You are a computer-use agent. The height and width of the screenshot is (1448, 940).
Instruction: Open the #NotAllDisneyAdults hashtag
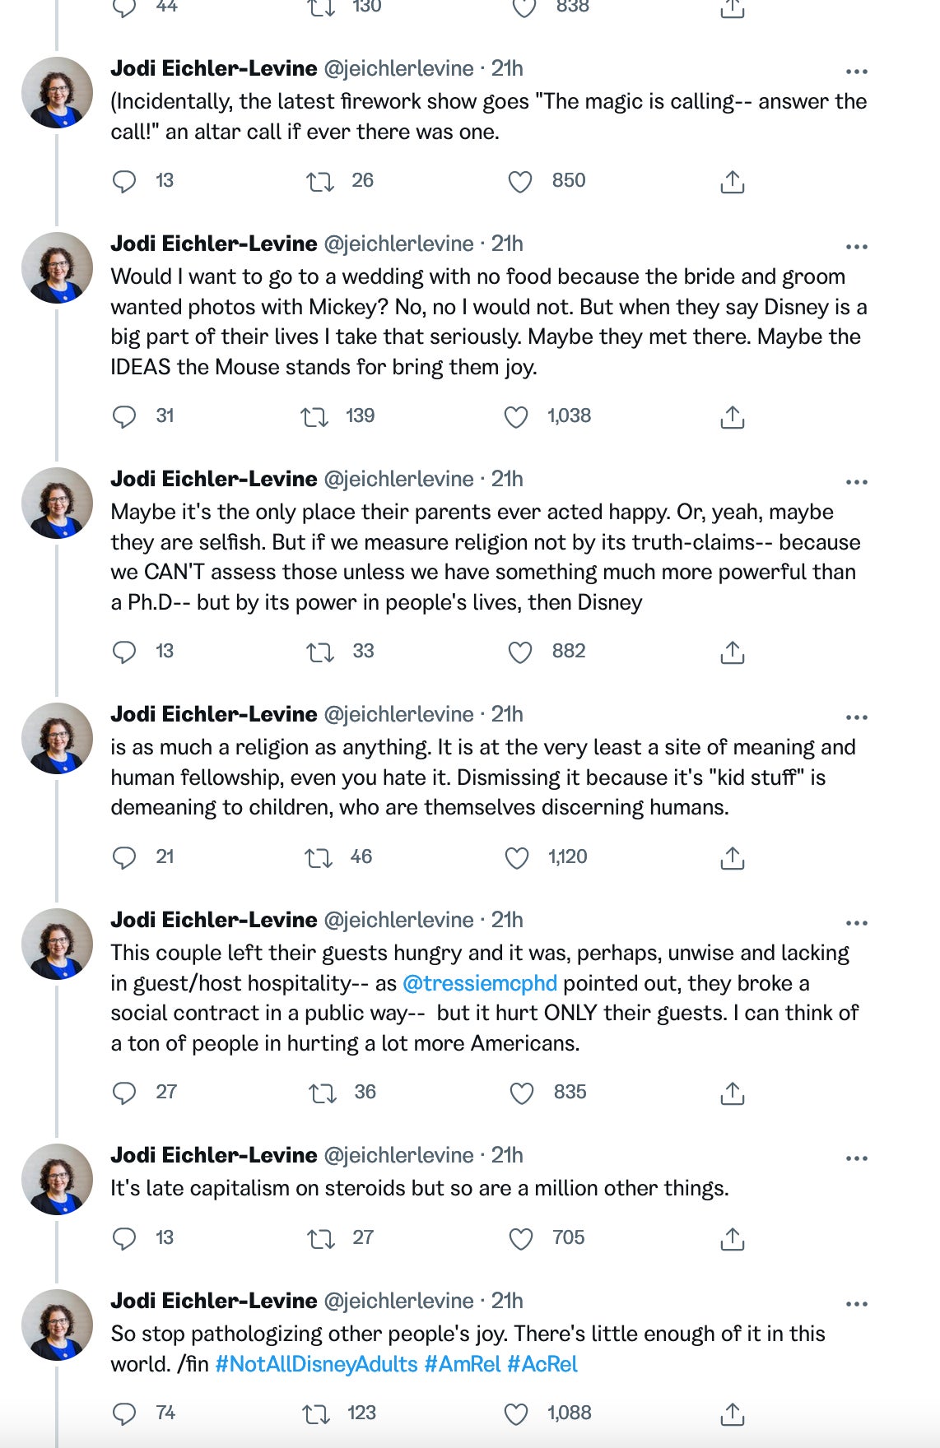pyautogui.click(x=316, y=1364)
